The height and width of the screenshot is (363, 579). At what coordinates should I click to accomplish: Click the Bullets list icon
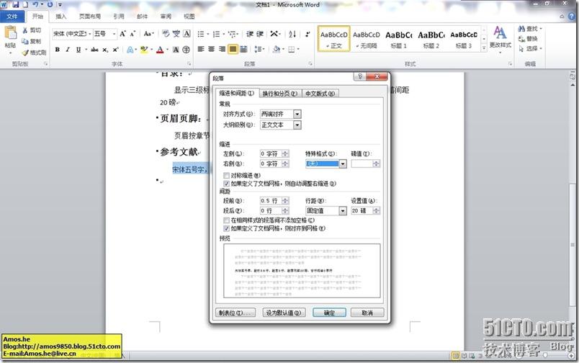(201, 34)
